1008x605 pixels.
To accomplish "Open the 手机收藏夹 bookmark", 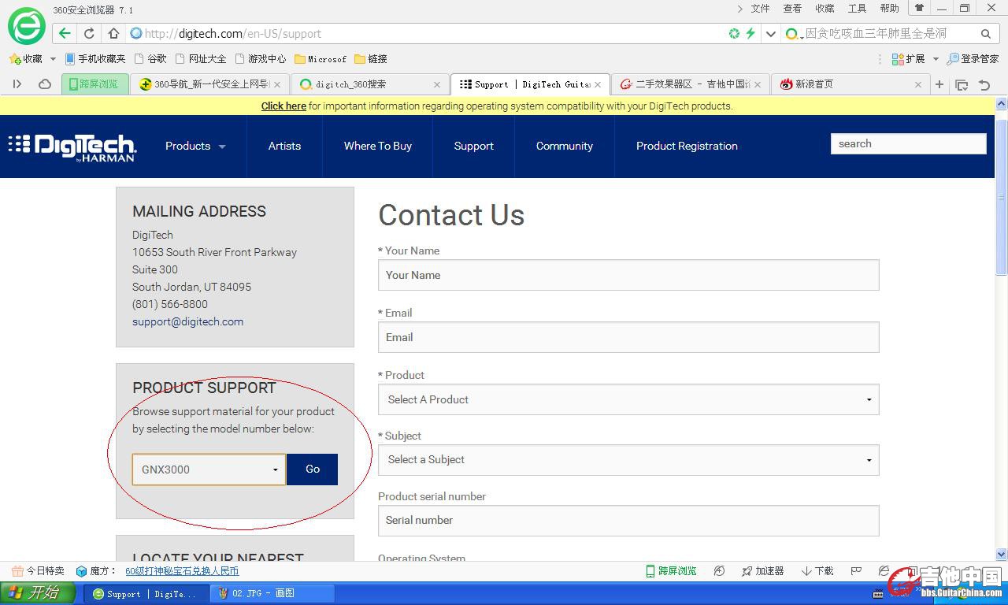I will (95, 59).
